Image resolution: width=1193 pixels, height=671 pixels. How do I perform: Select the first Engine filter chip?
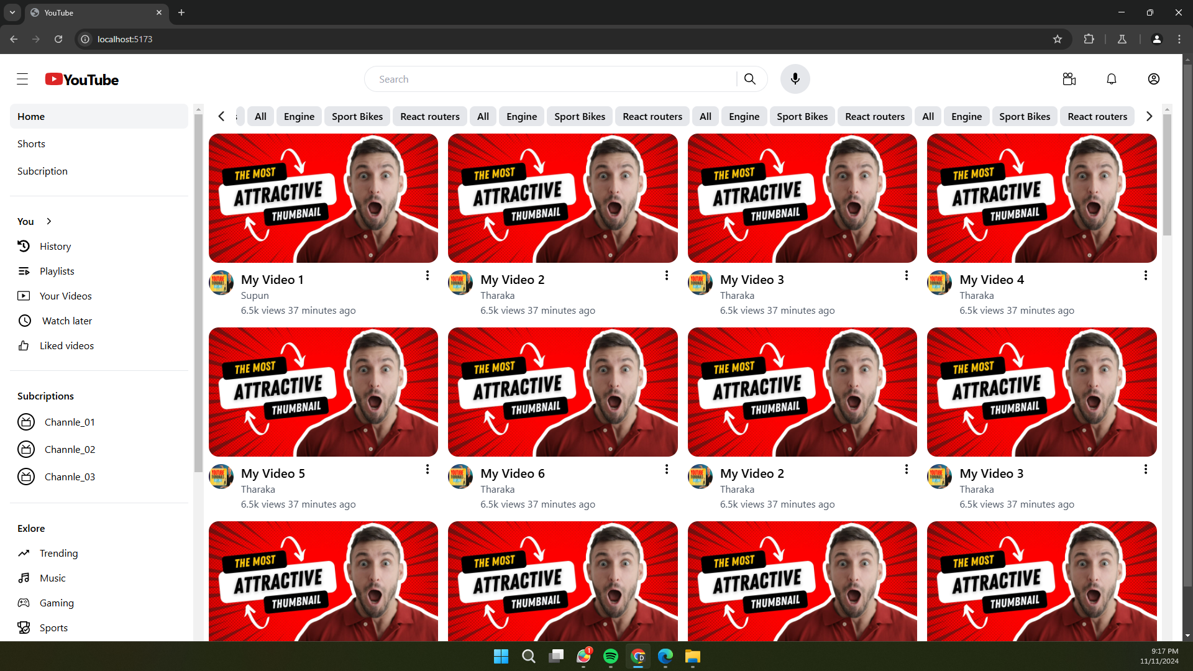coord(299,117)
